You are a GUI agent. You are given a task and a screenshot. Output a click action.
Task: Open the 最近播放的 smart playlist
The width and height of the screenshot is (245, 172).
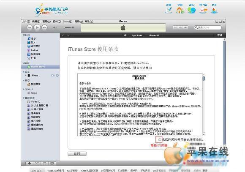35,125
